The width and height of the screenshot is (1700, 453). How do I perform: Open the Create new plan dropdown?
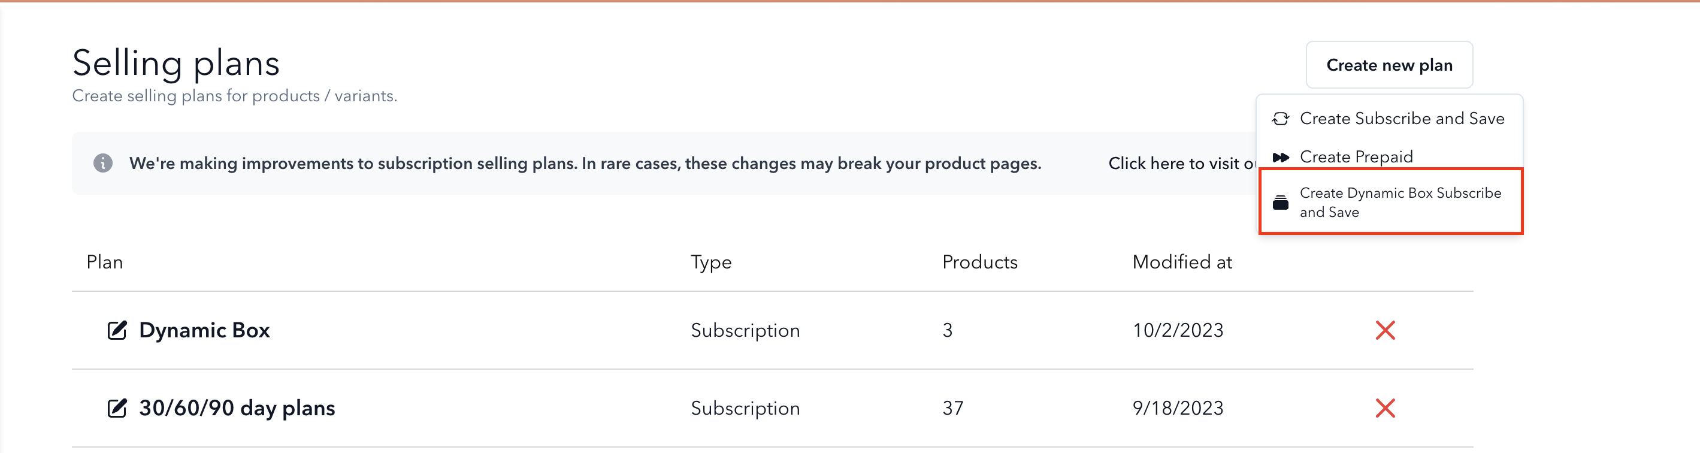click(x=1389, y=65)
